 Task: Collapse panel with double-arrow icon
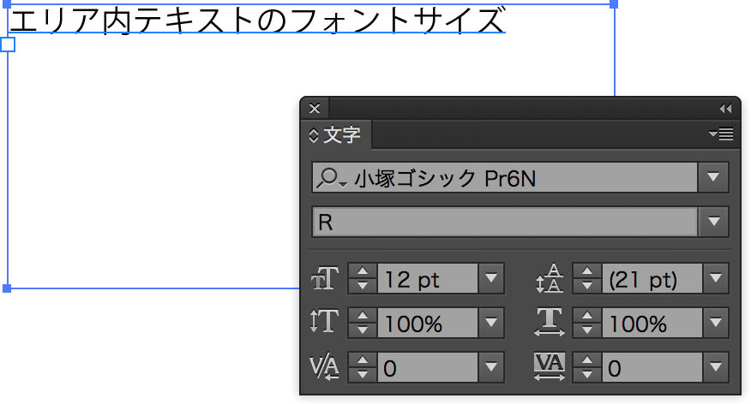(725, 109)
